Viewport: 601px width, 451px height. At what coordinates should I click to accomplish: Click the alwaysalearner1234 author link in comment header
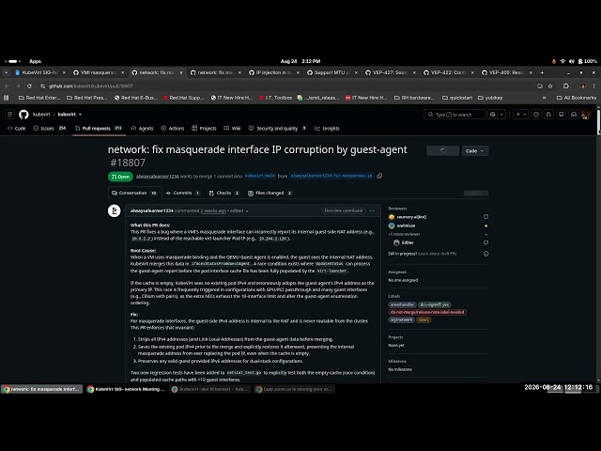152,210
